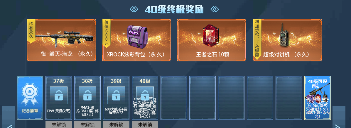Click the purple XROCK backpack icon
This screenshot has width=351, height=128.
pos(137,36)
